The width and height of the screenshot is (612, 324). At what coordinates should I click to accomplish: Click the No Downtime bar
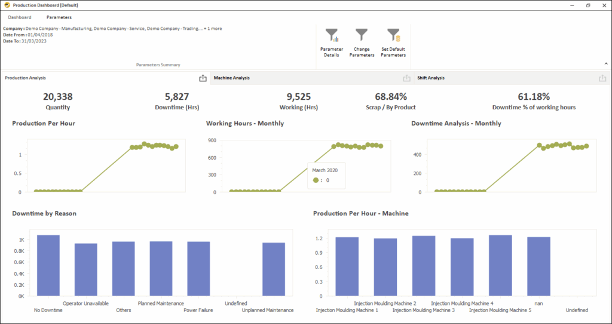[48, 265]
